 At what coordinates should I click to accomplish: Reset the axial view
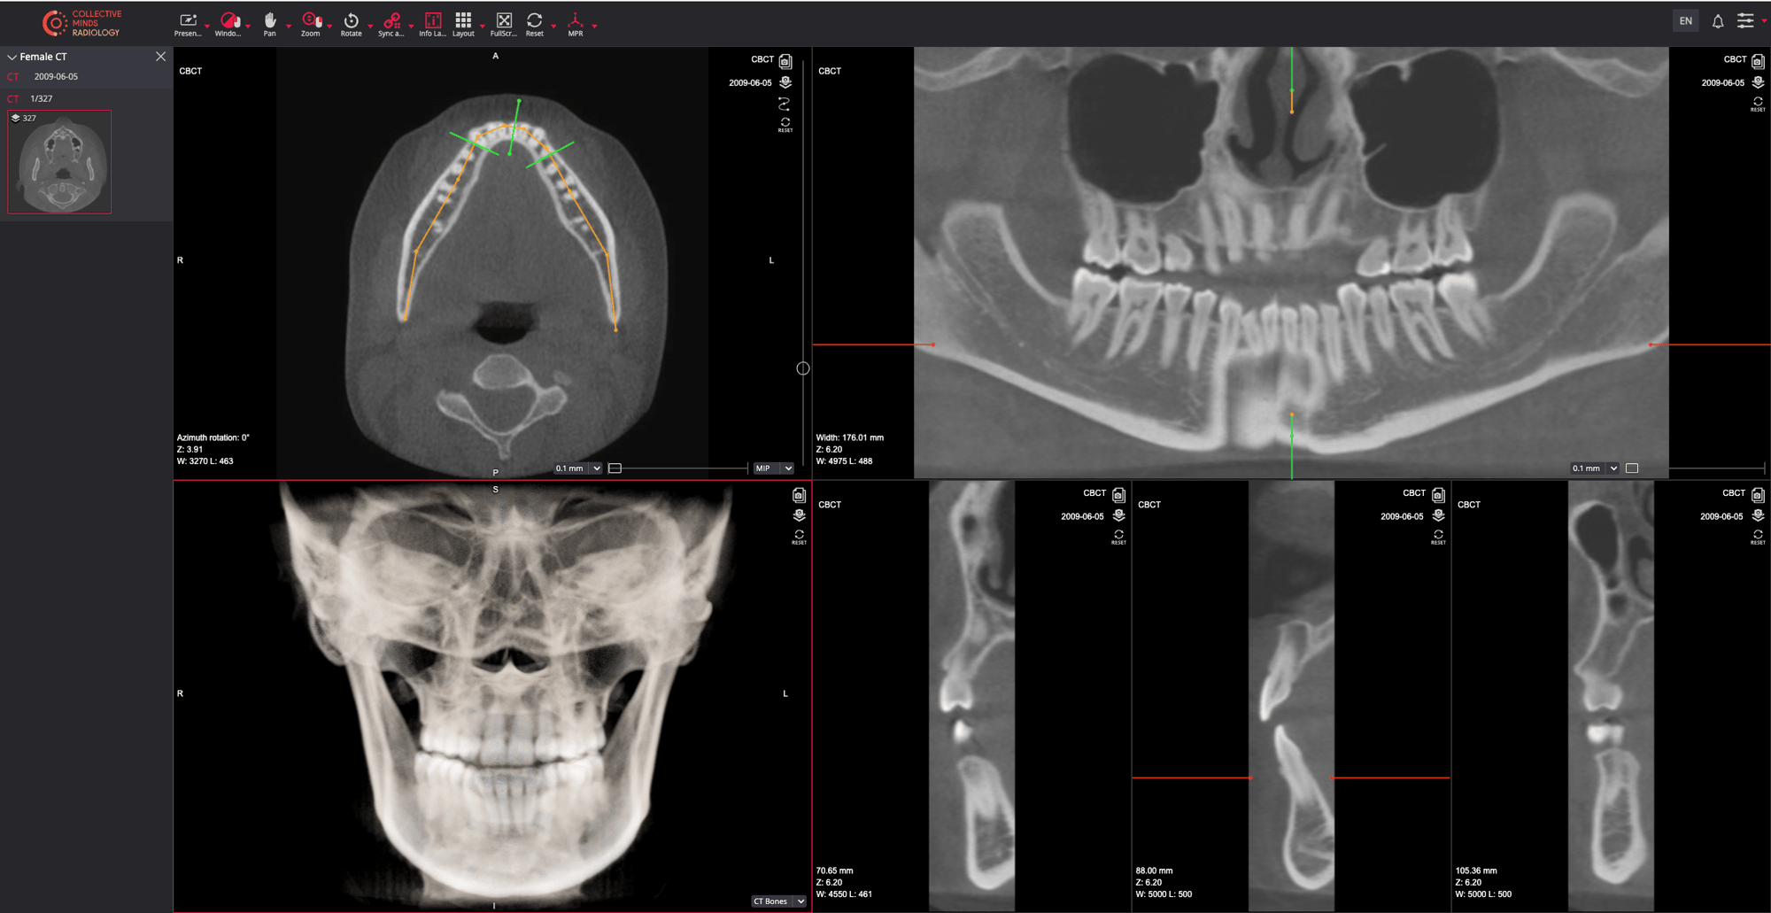(x=785, y=125)
